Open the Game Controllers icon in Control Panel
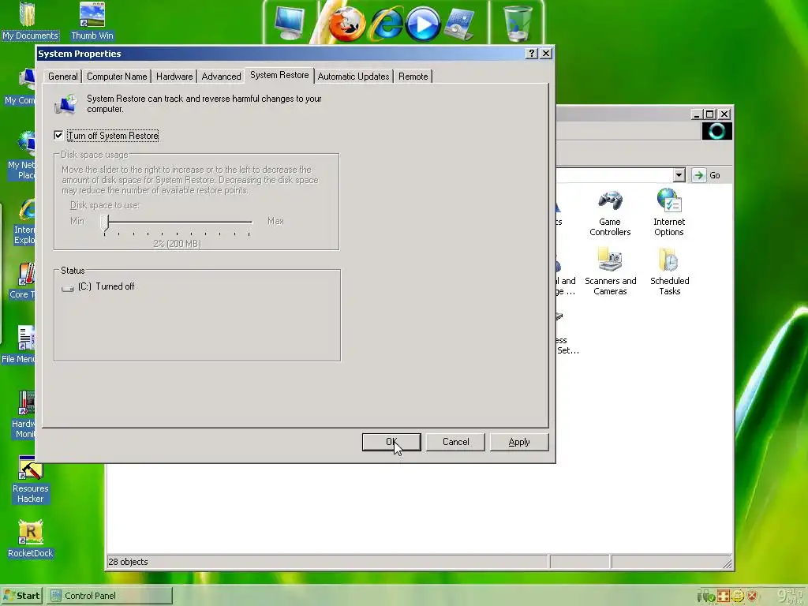The height and width of the screenshot is (606, 808). pyautogui.click(x=610, y=212)
